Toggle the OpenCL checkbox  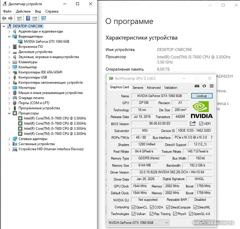click(133, 207)
